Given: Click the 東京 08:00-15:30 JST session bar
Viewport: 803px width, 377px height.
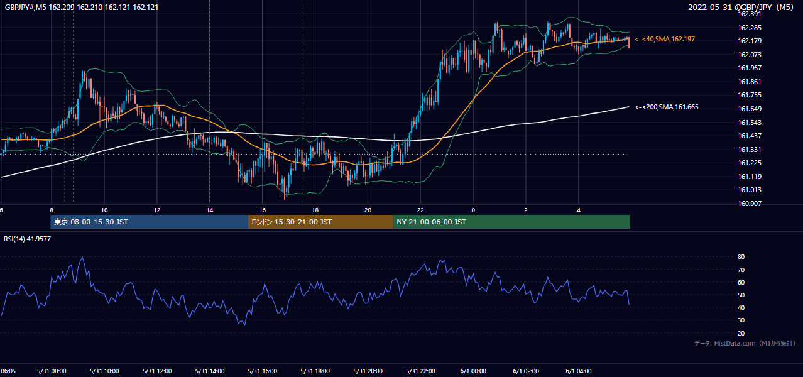Looking at the screenshot, I should tap(150, 222).
